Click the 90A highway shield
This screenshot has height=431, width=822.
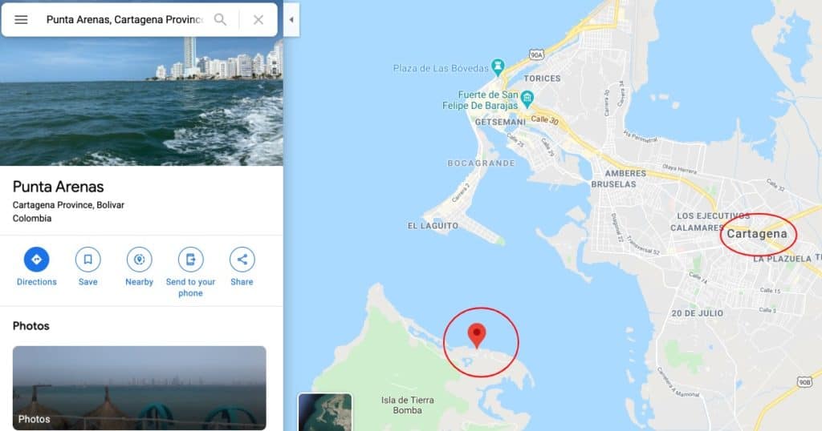536,54
